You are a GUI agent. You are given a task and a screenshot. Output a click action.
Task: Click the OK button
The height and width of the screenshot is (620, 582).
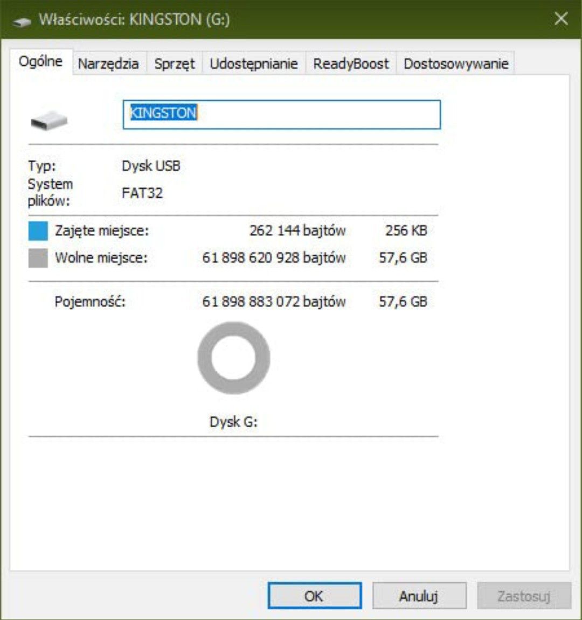[x=315, y=595]
